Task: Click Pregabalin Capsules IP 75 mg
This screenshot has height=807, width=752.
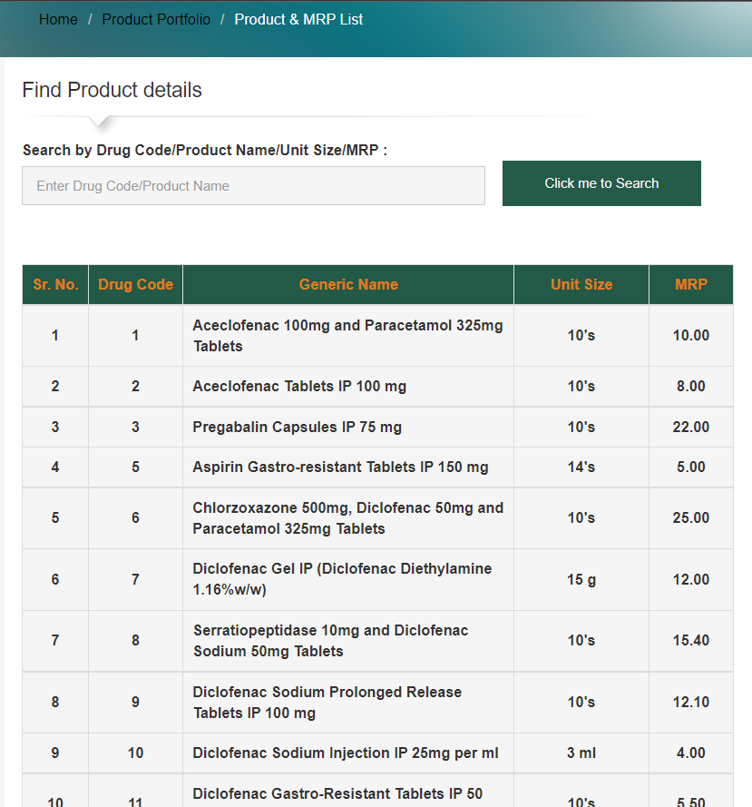Action: 297,427
